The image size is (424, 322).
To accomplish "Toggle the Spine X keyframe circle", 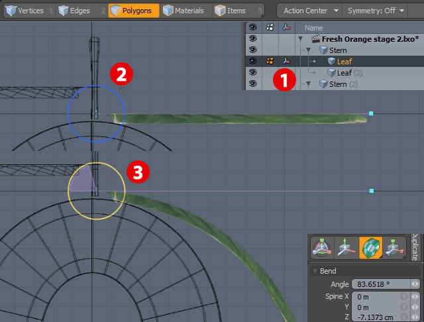I will click(x=404, y=297).
